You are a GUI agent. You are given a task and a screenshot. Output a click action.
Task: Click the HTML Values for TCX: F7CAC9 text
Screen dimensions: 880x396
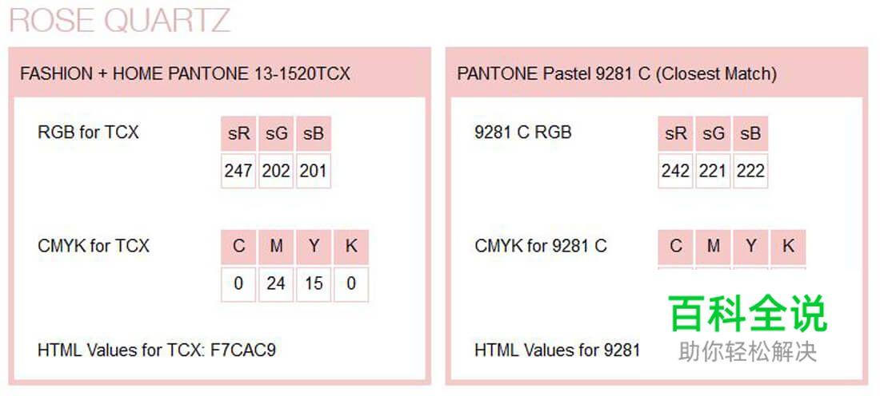[x=157, y=350]
